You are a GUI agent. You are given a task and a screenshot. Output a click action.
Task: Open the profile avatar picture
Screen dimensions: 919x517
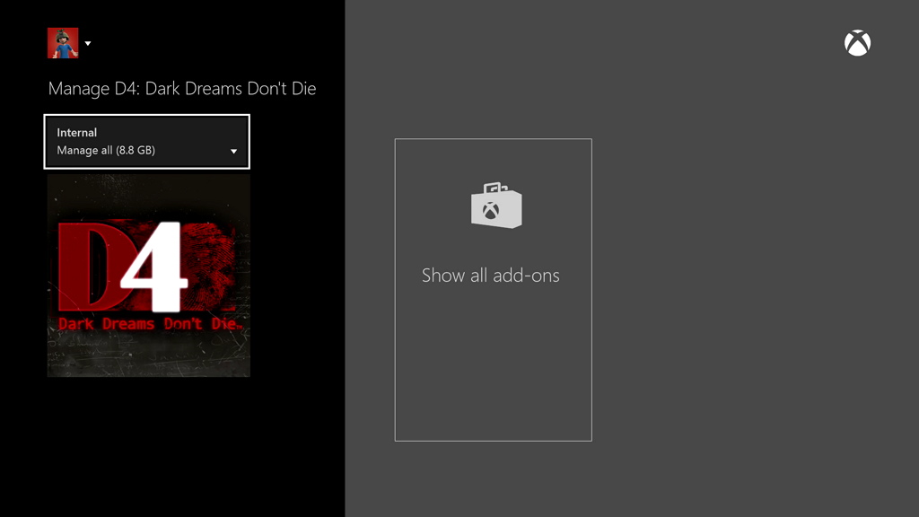63,43
